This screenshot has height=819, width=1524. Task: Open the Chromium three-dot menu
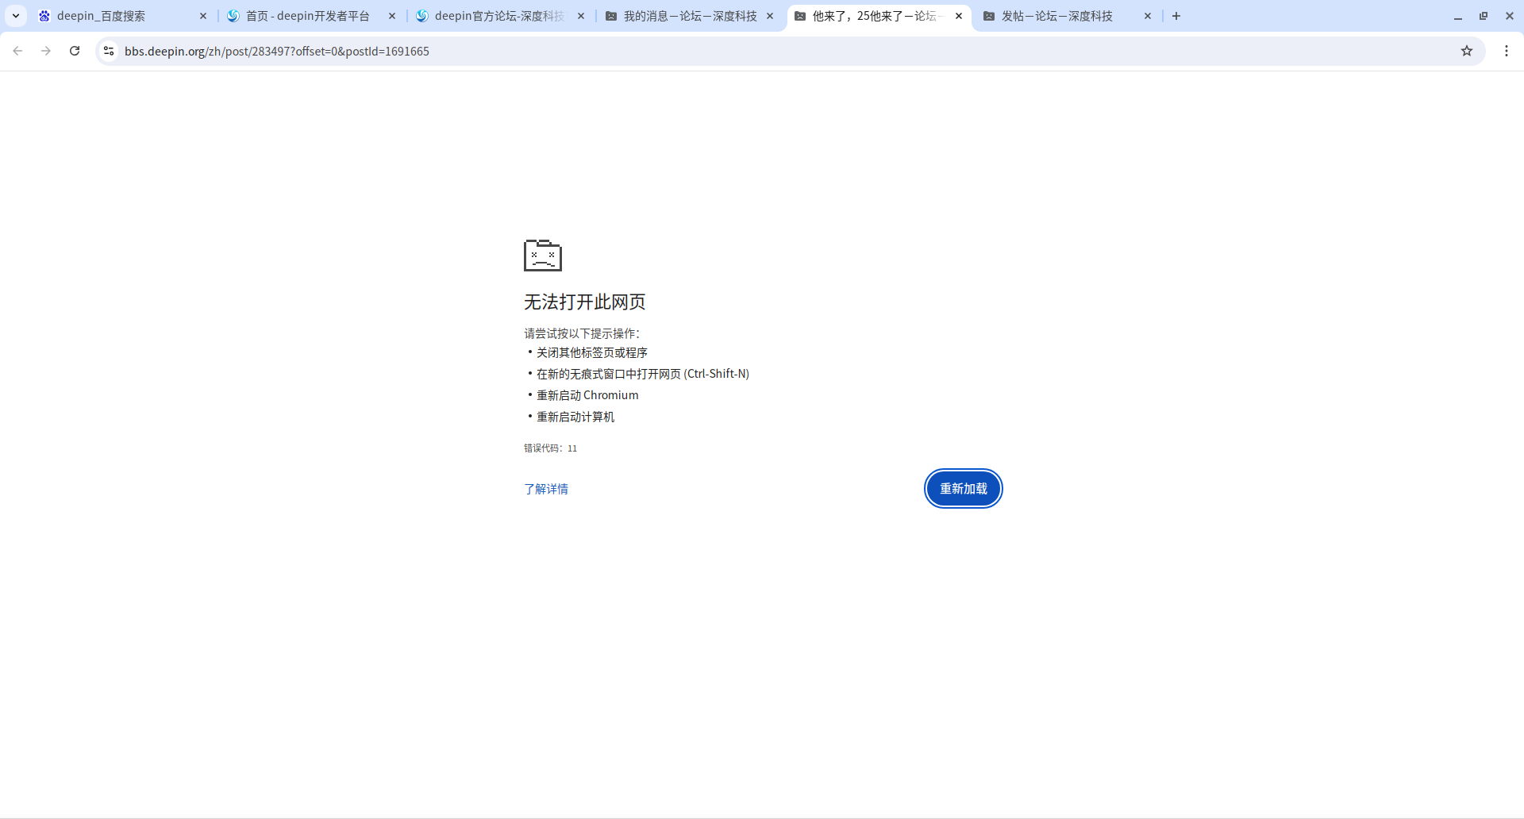1507,51
